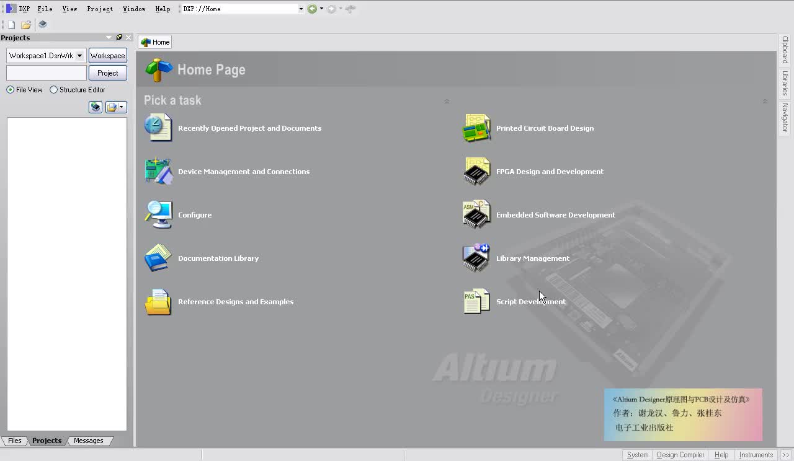Viewport: 794px width, 461px height.
Task: Expand the address bar history dropdown
Action: pyautogui.click(x=301, y=9)
